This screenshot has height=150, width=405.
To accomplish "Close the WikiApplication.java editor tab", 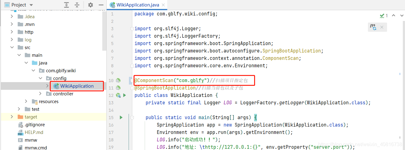I will [x=163, y=5].
